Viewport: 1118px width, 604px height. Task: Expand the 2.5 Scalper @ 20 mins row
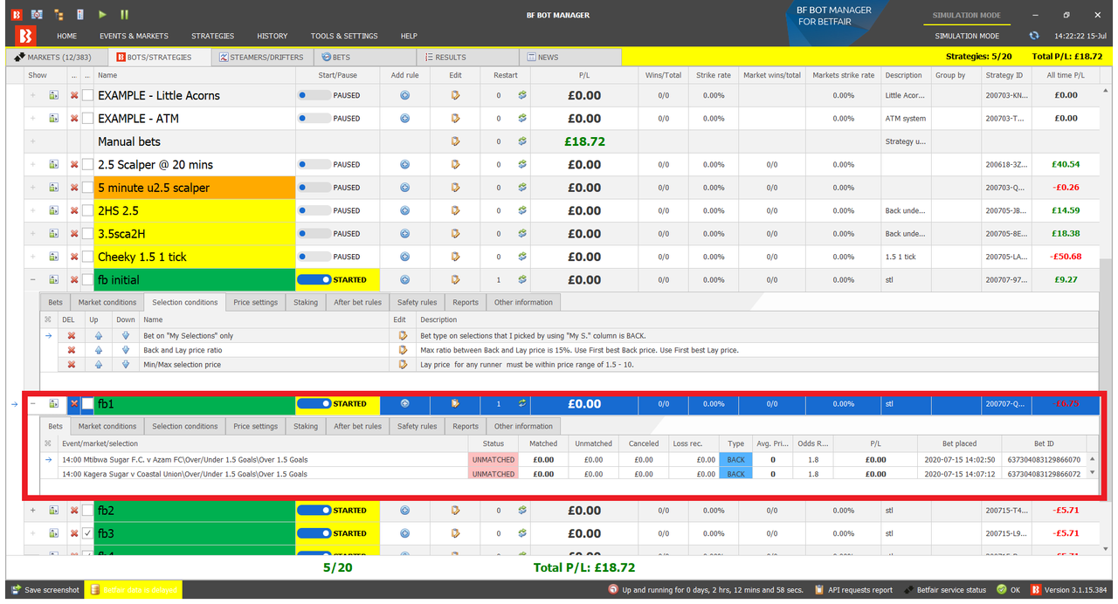tap(33, 164)
